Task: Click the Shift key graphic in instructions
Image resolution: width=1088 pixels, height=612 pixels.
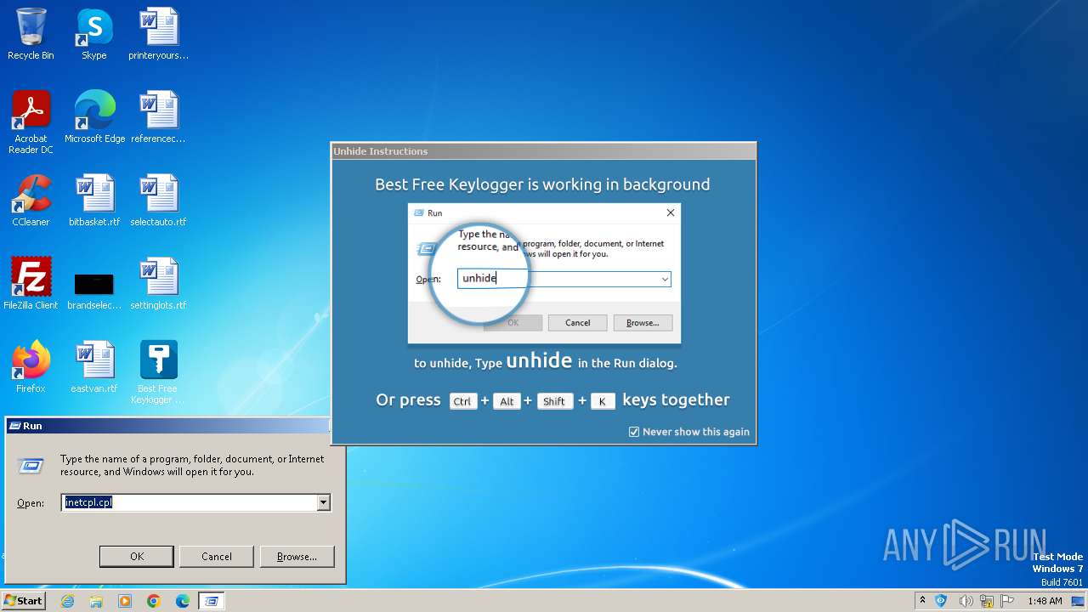Action: tap(554, 401)
